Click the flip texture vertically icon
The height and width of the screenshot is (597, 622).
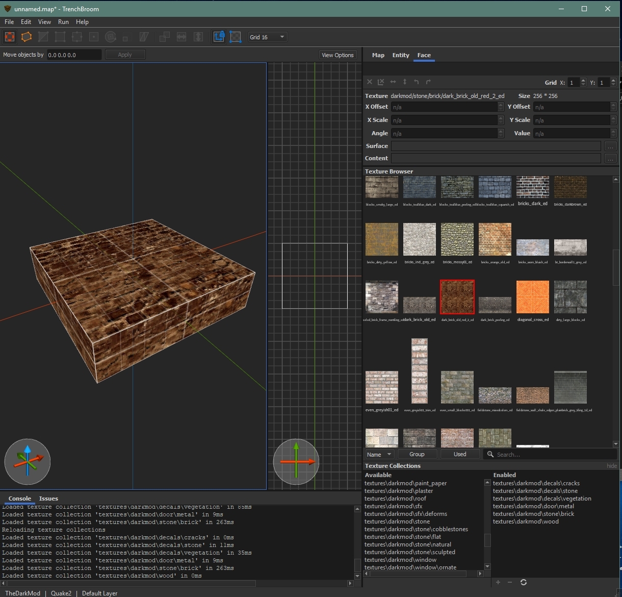405,82
